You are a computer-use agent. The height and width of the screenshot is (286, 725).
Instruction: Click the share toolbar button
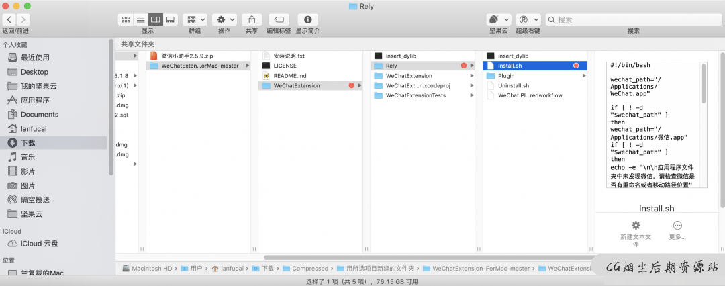point(252,19)
